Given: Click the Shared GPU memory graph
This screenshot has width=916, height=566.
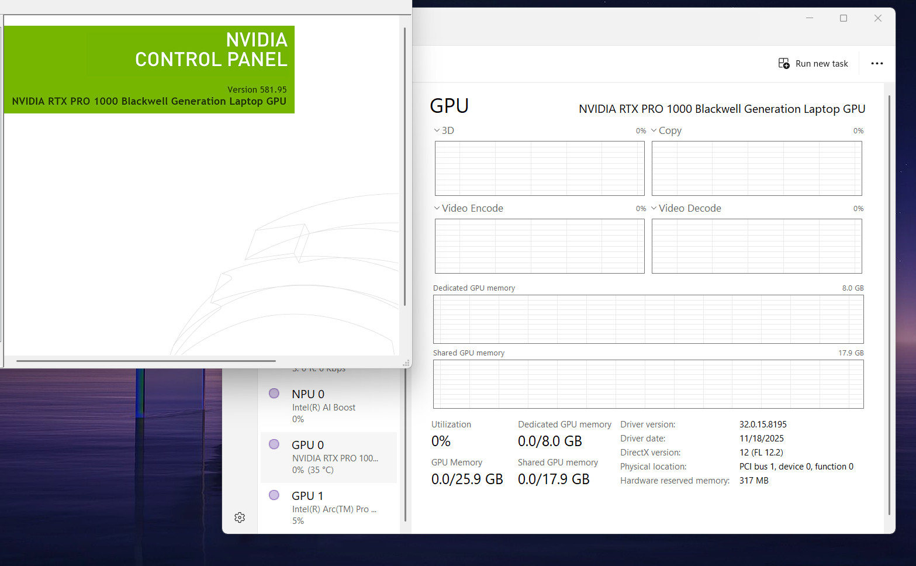Looking at the screenshot, I should tap(648, 384).
